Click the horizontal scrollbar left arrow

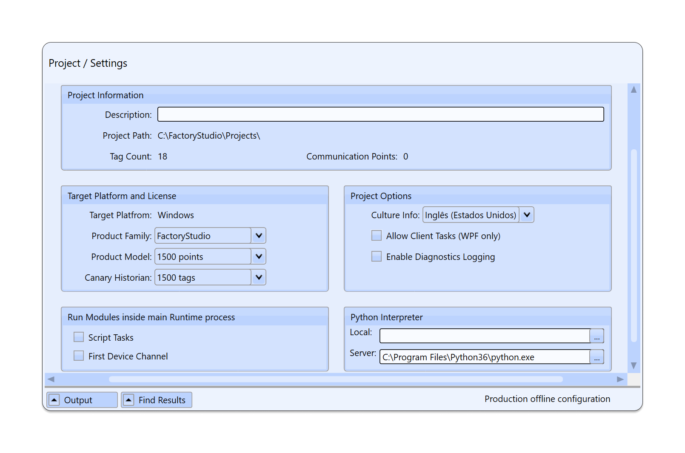click(51, 379)
